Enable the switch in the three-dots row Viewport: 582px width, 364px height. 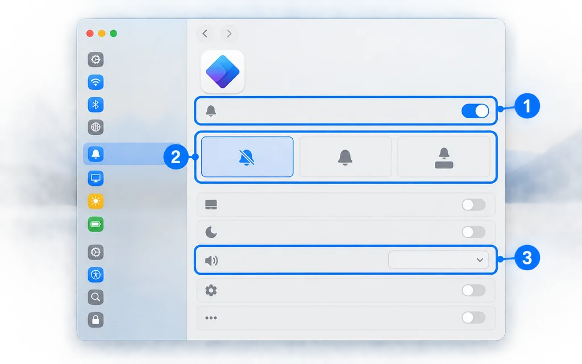click(473, 317)
